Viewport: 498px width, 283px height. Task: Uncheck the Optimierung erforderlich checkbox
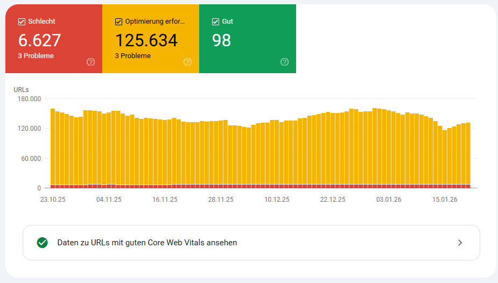coord(118,22)
